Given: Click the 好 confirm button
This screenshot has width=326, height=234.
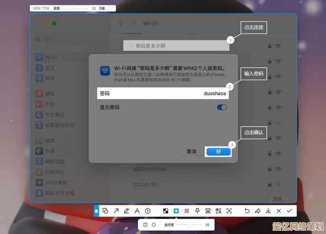Looking at the screenshot, I should coord(218,152).
